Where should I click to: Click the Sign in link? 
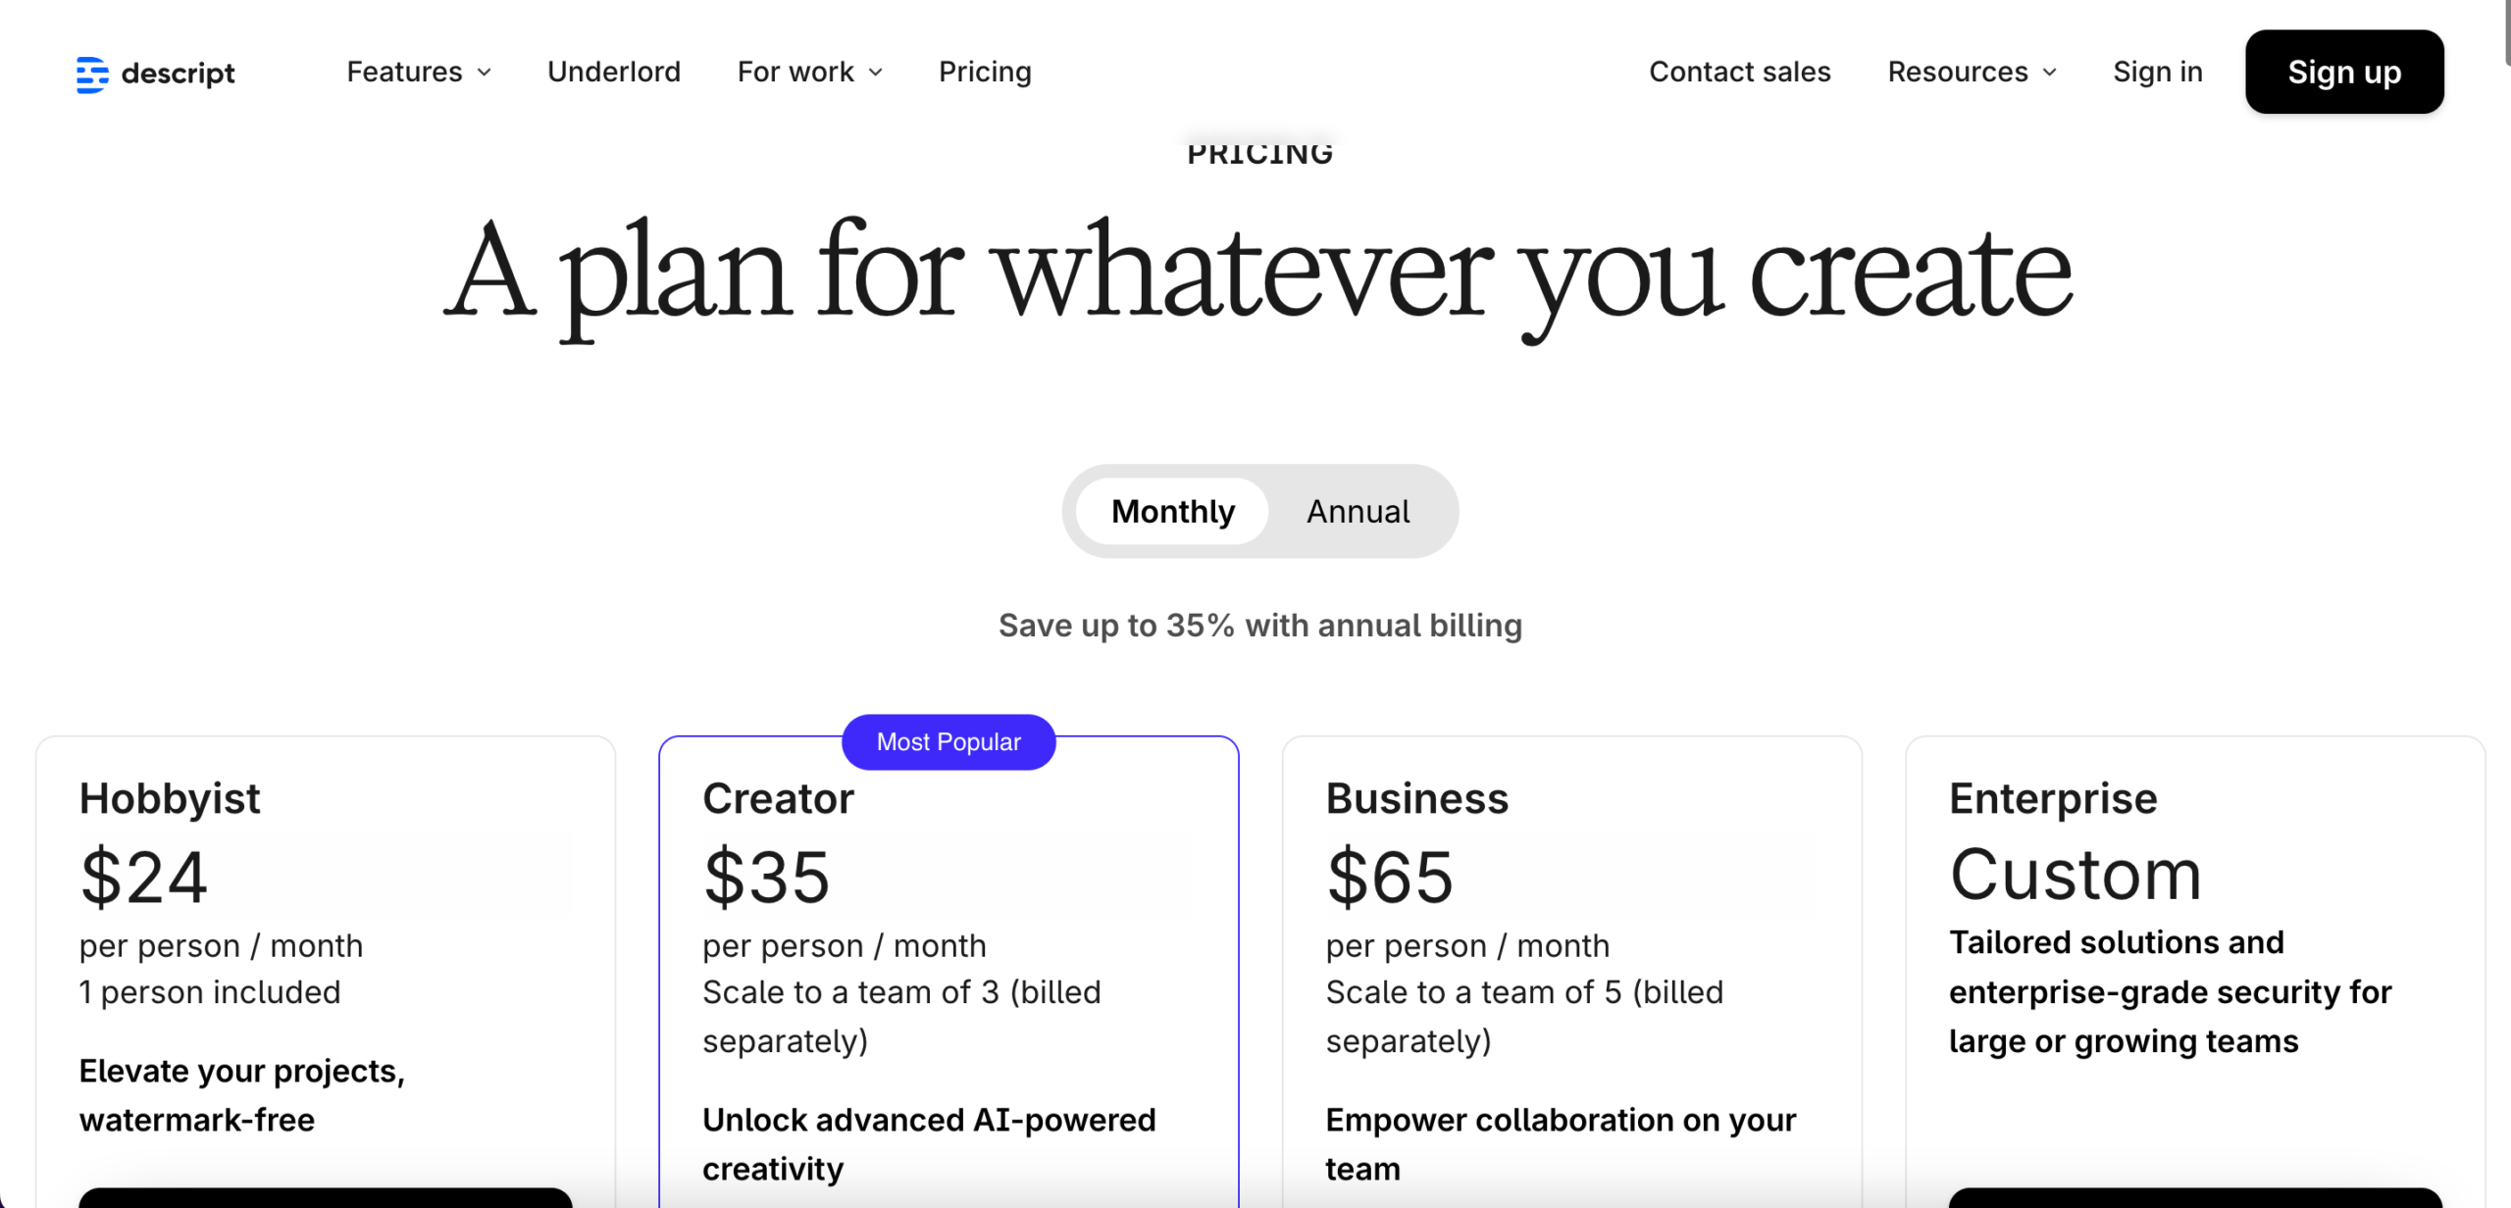tap(2157, 72)
